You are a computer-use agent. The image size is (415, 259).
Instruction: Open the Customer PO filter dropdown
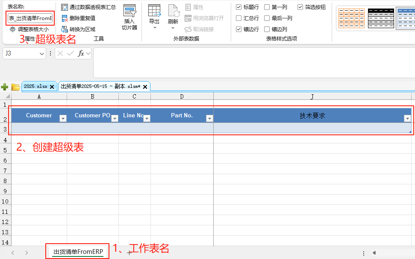[x=115, y=118]
